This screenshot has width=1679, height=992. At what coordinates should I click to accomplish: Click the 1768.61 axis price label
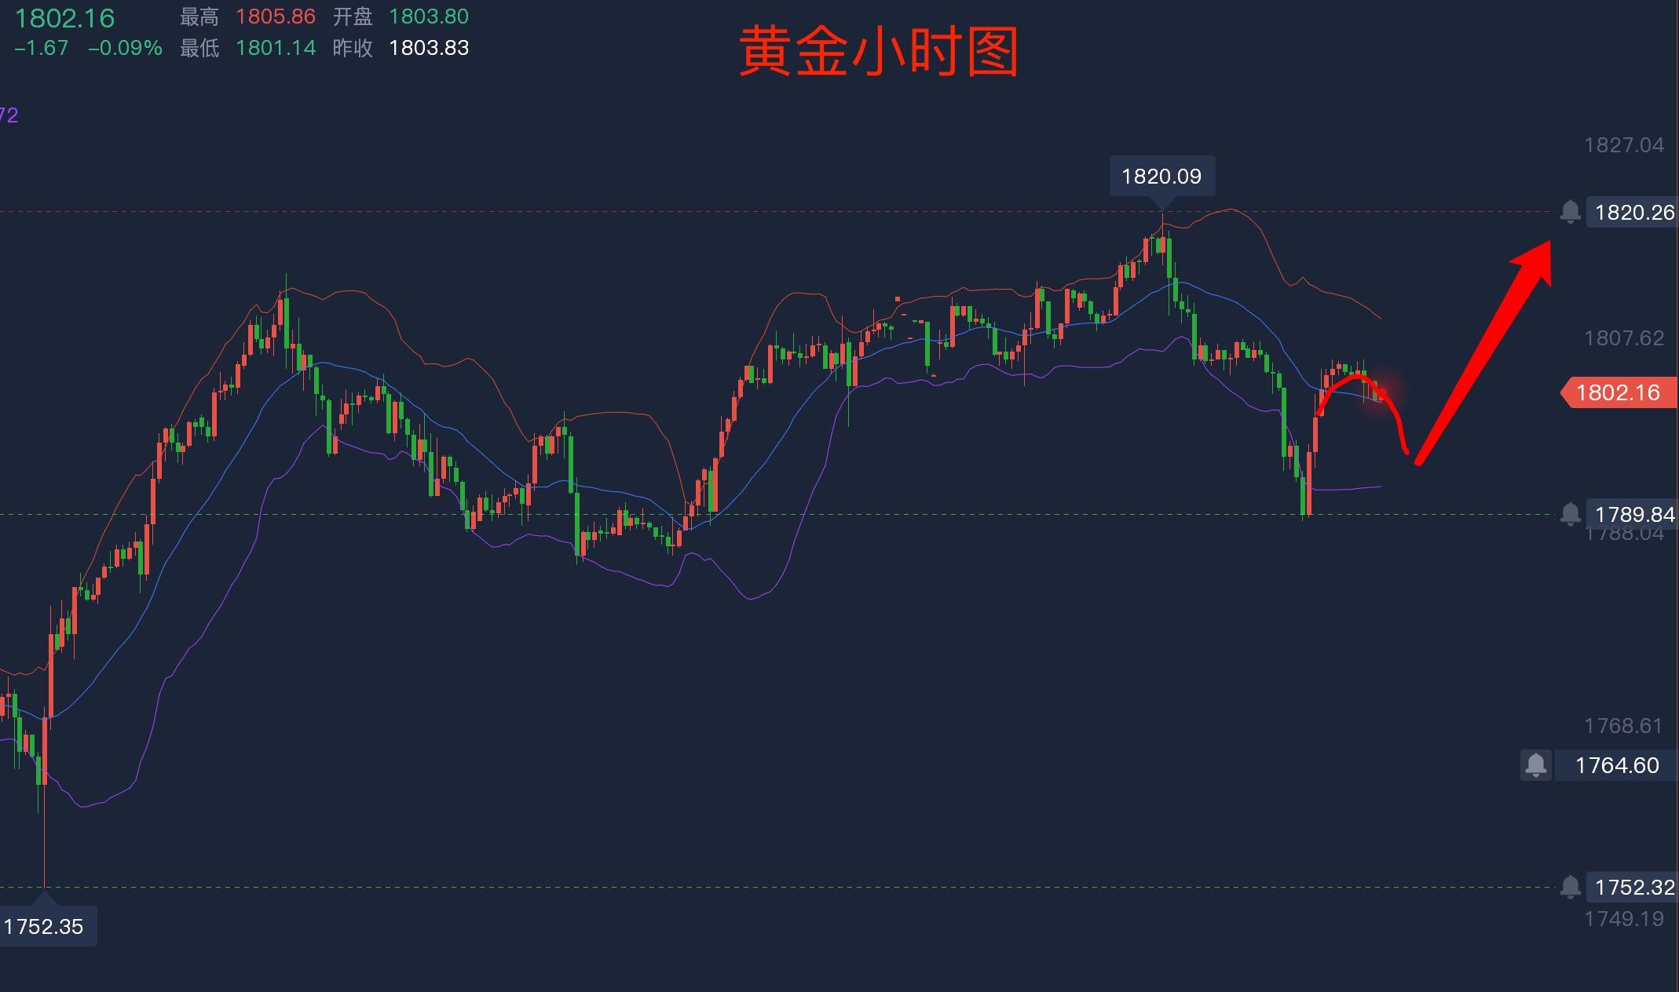click(x=1623, y=726)
